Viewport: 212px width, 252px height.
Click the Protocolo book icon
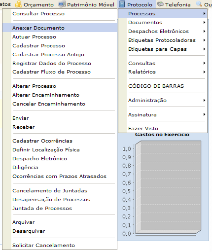tap(122, 4)
